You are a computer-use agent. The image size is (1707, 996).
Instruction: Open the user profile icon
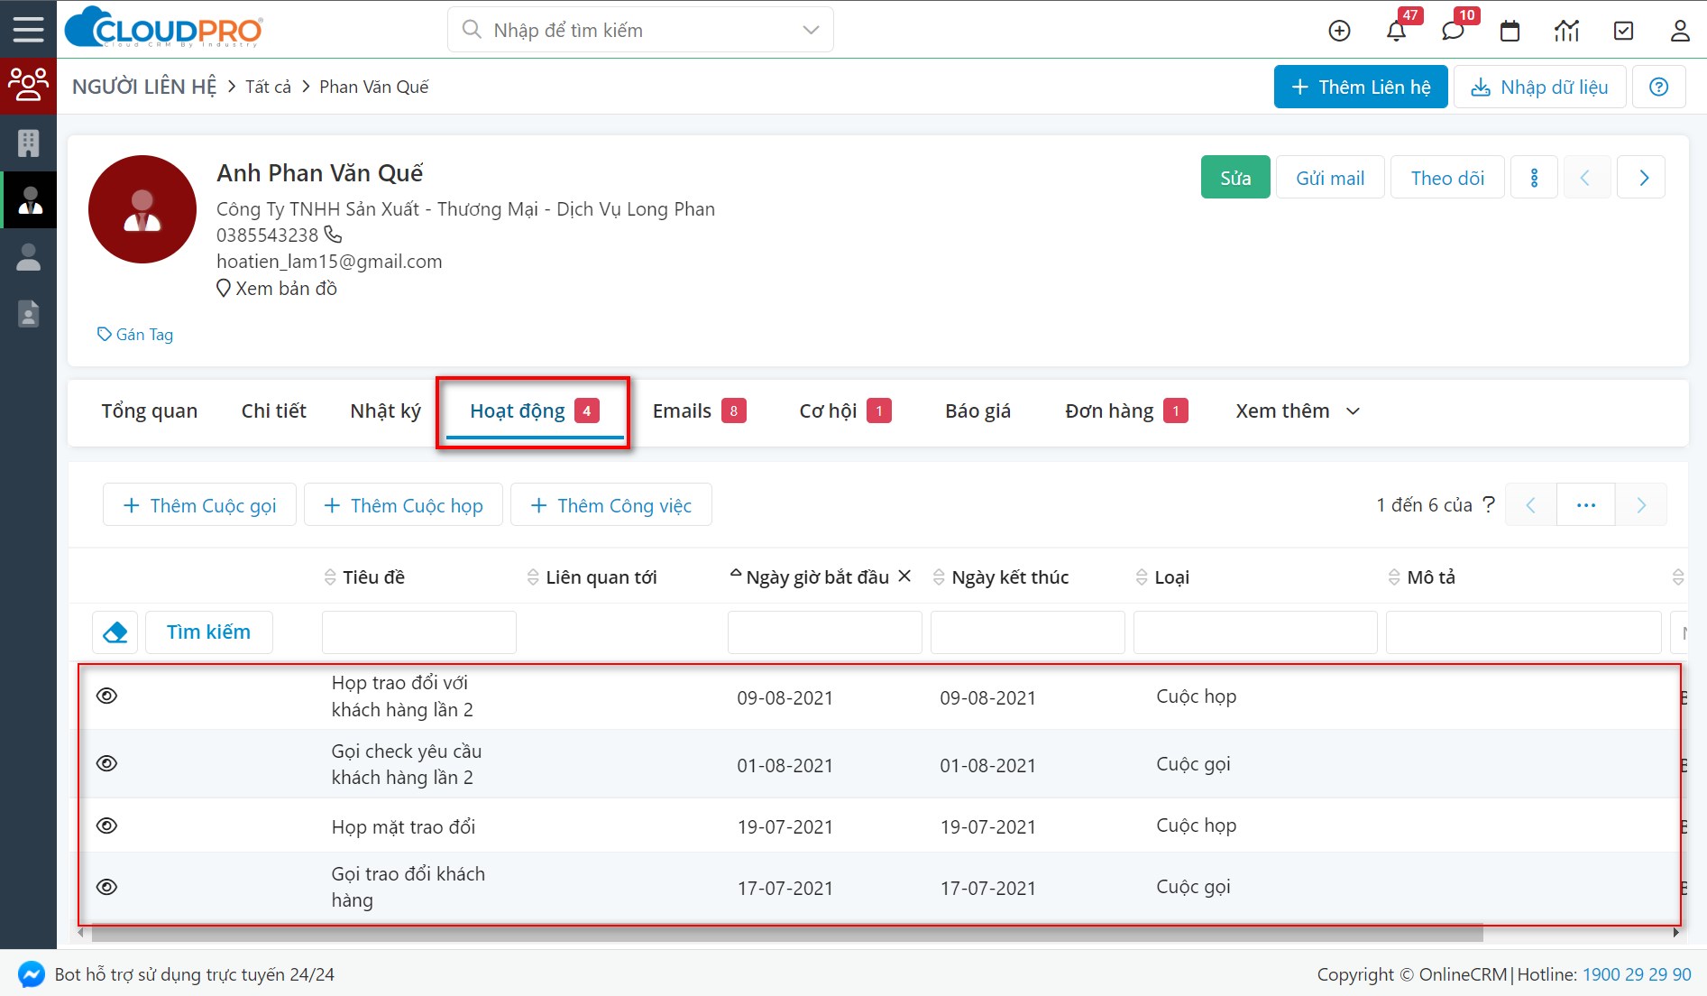pyautogui.click(x=1680, y=31)
